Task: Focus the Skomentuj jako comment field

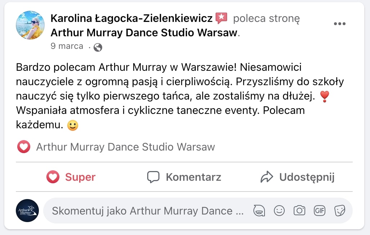Action: pos(148,211)
